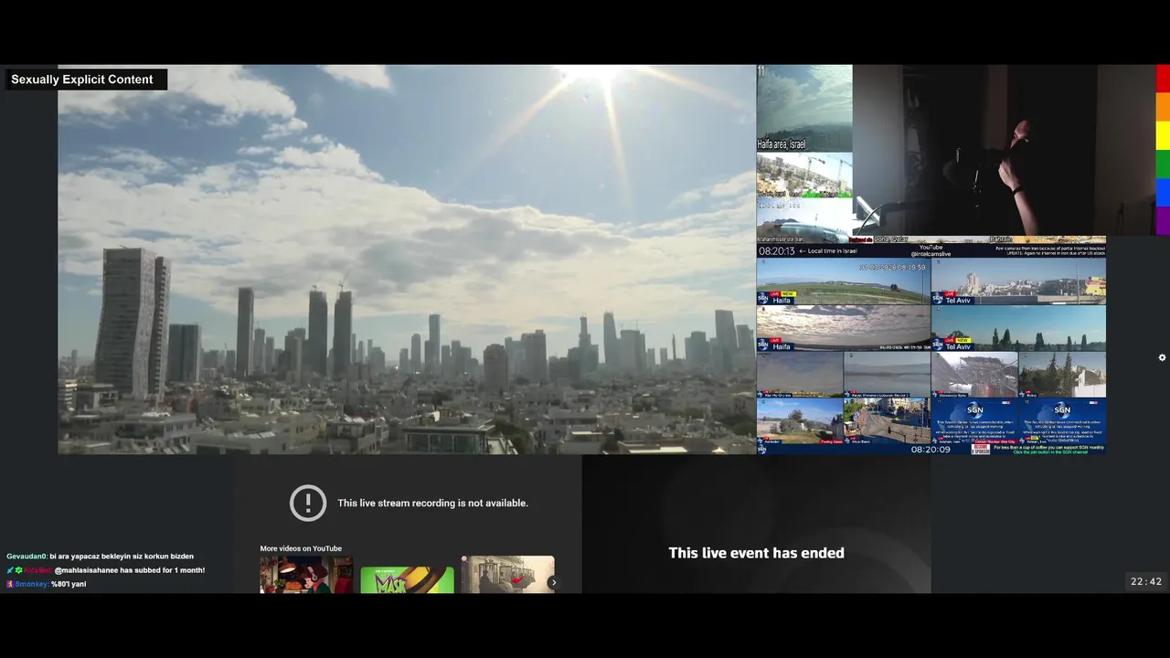Click the 08:20:13 local time clock
The height and width of the screenshot is (658, 1170).
pos(777,250)
